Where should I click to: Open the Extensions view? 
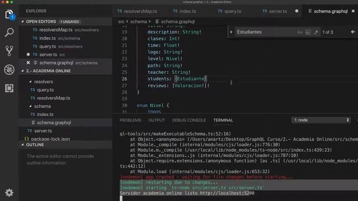pyautogui.click(x=9, y=88)
